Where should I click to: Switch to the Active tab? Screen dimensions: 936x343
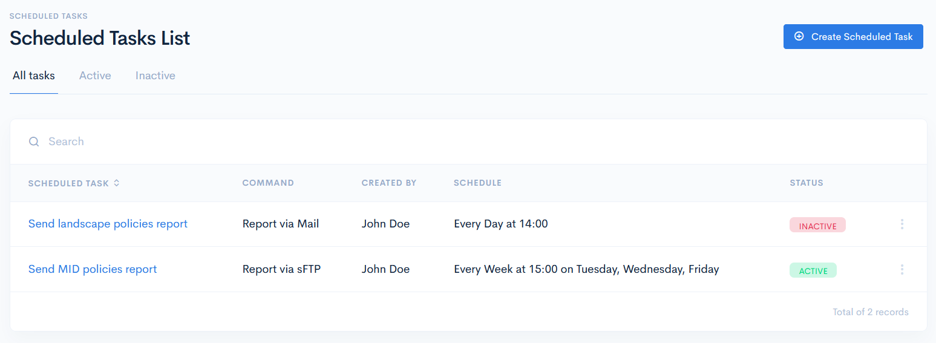95,76
